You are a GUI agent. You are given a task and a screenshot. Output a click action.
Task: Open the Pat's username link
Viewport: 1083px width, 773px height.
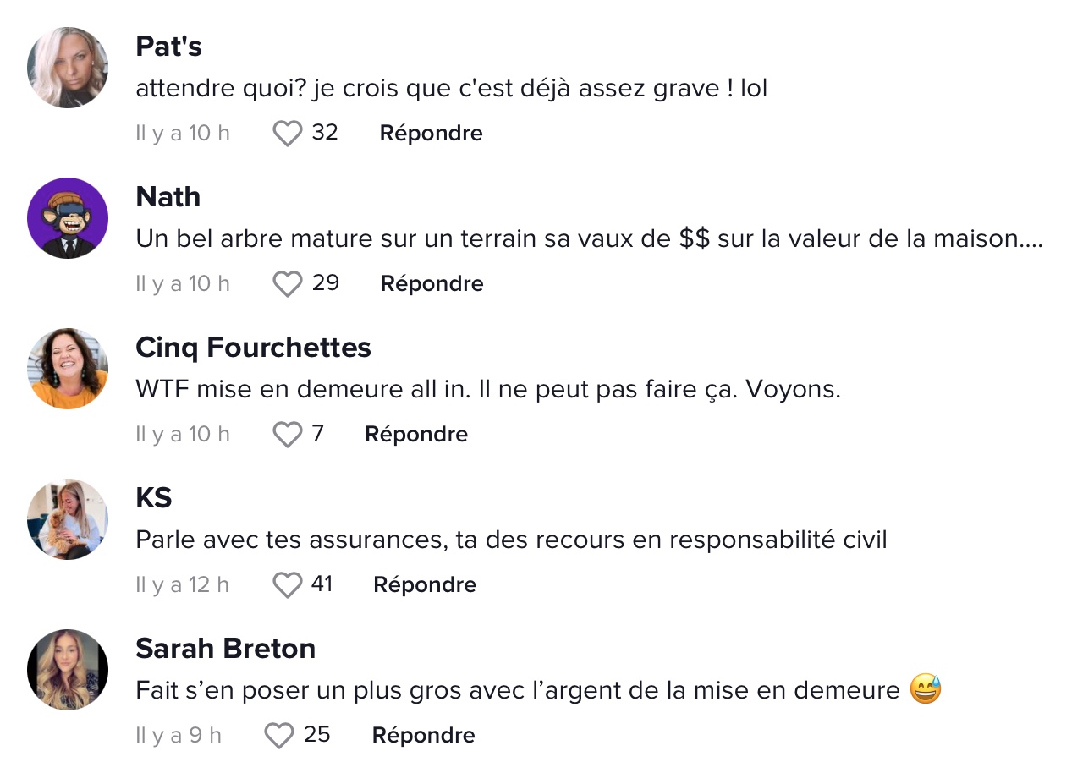(x=169, y=47)
